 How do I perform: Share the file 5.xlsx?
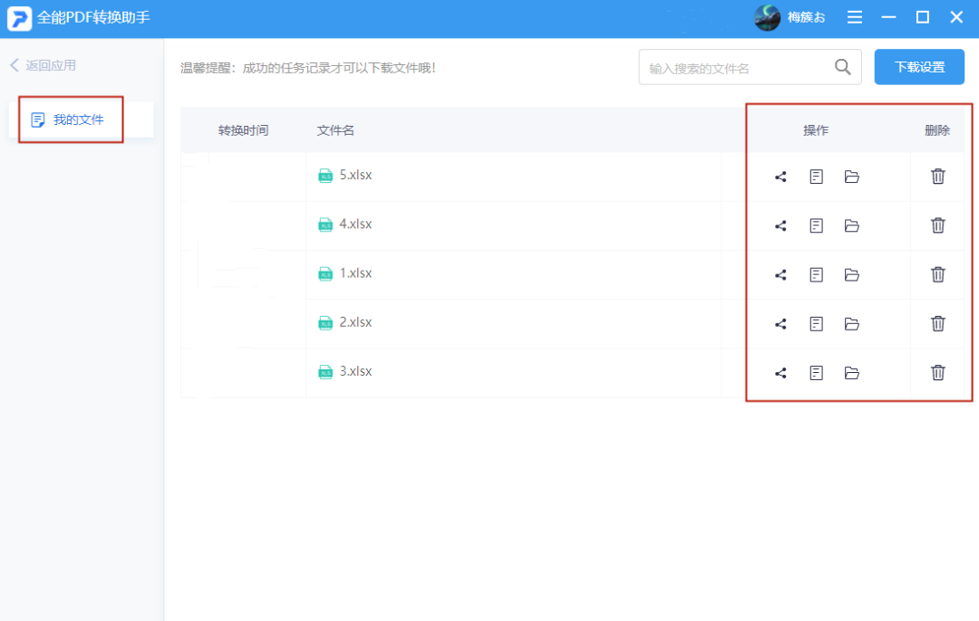(x=780, y=177)
